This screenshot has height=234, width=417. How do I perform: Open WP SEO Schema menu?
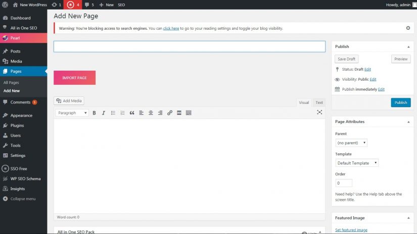pos(23,179)
